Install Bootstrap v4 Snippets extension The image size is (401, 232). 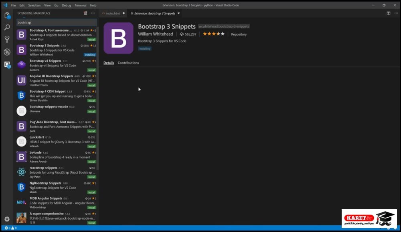(91, 70)
